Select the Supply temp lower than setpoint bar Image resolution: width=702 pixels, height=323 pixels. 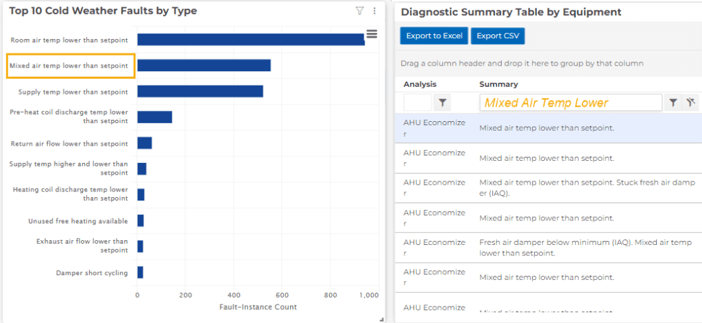200,91
